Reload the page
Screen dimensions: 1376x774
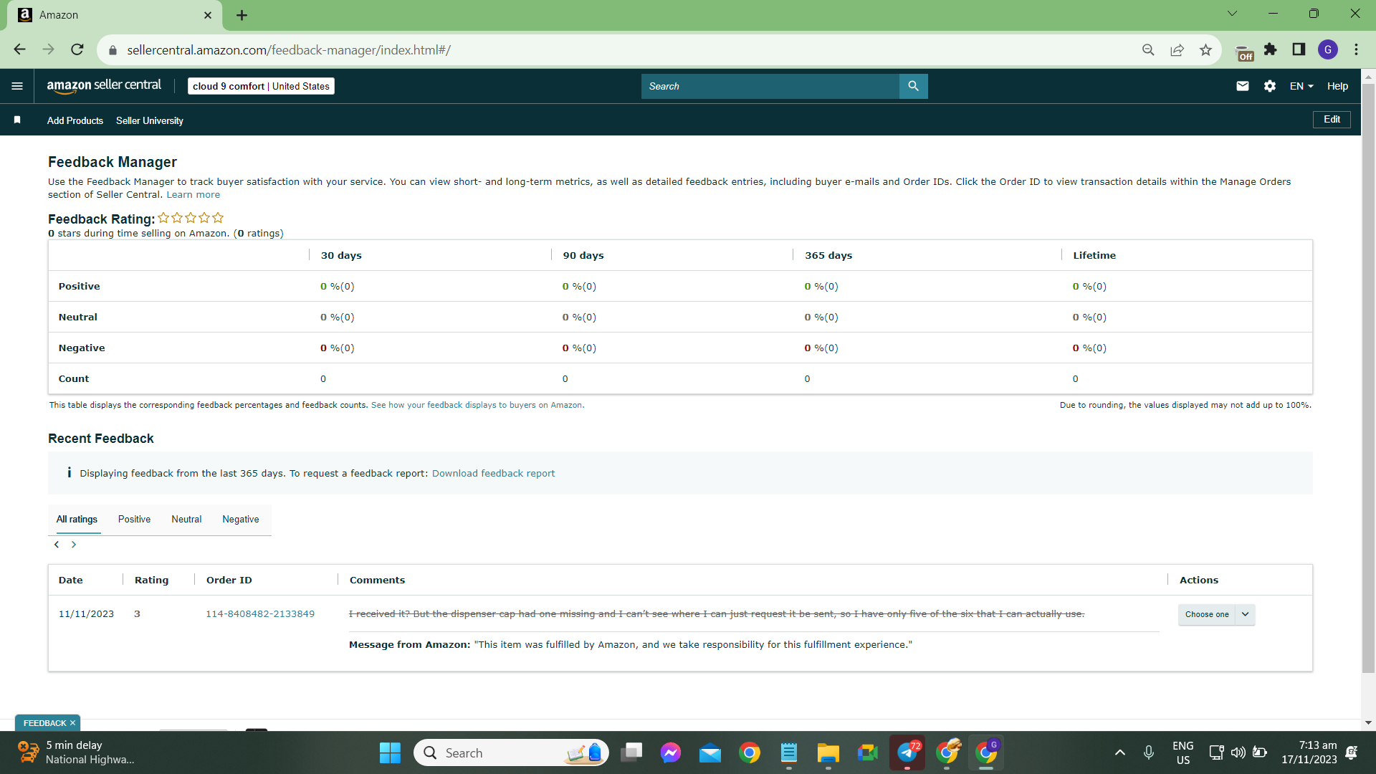tap(77, 49)
